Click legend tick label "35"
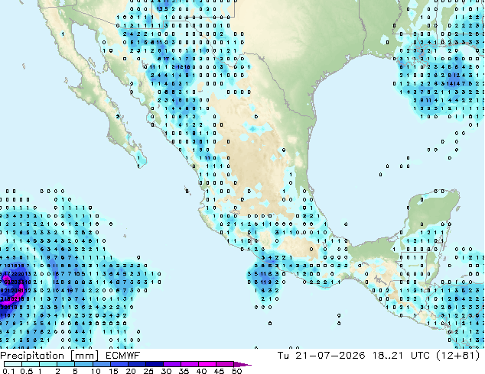 pos(184,371)
